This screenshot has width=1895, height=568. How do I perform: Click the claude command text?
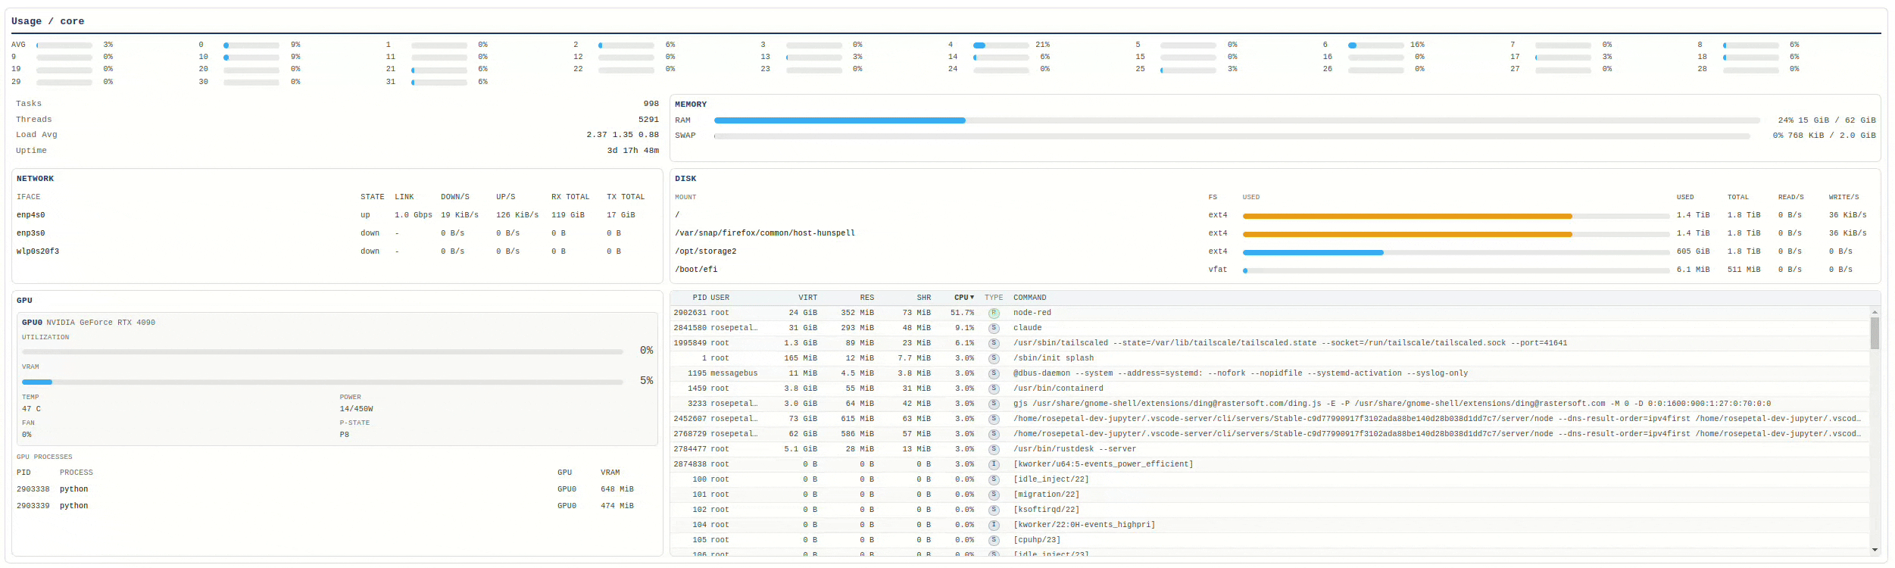(1028, 328)
